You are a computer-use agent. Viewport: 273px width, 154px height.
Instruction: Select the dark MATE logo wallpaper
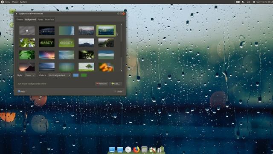click(46, 43)
